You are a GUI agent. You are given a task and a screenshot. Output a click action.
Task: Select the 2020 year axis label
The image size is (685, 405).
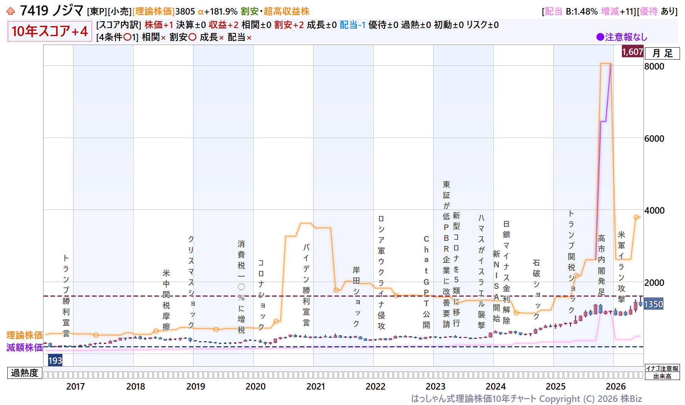pos(256,387)
